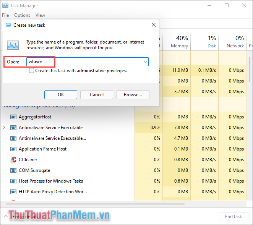Click the 0.8 MB memory value for CCleaner
Screen dimensions: 253x225
click(x=181, y=160)
